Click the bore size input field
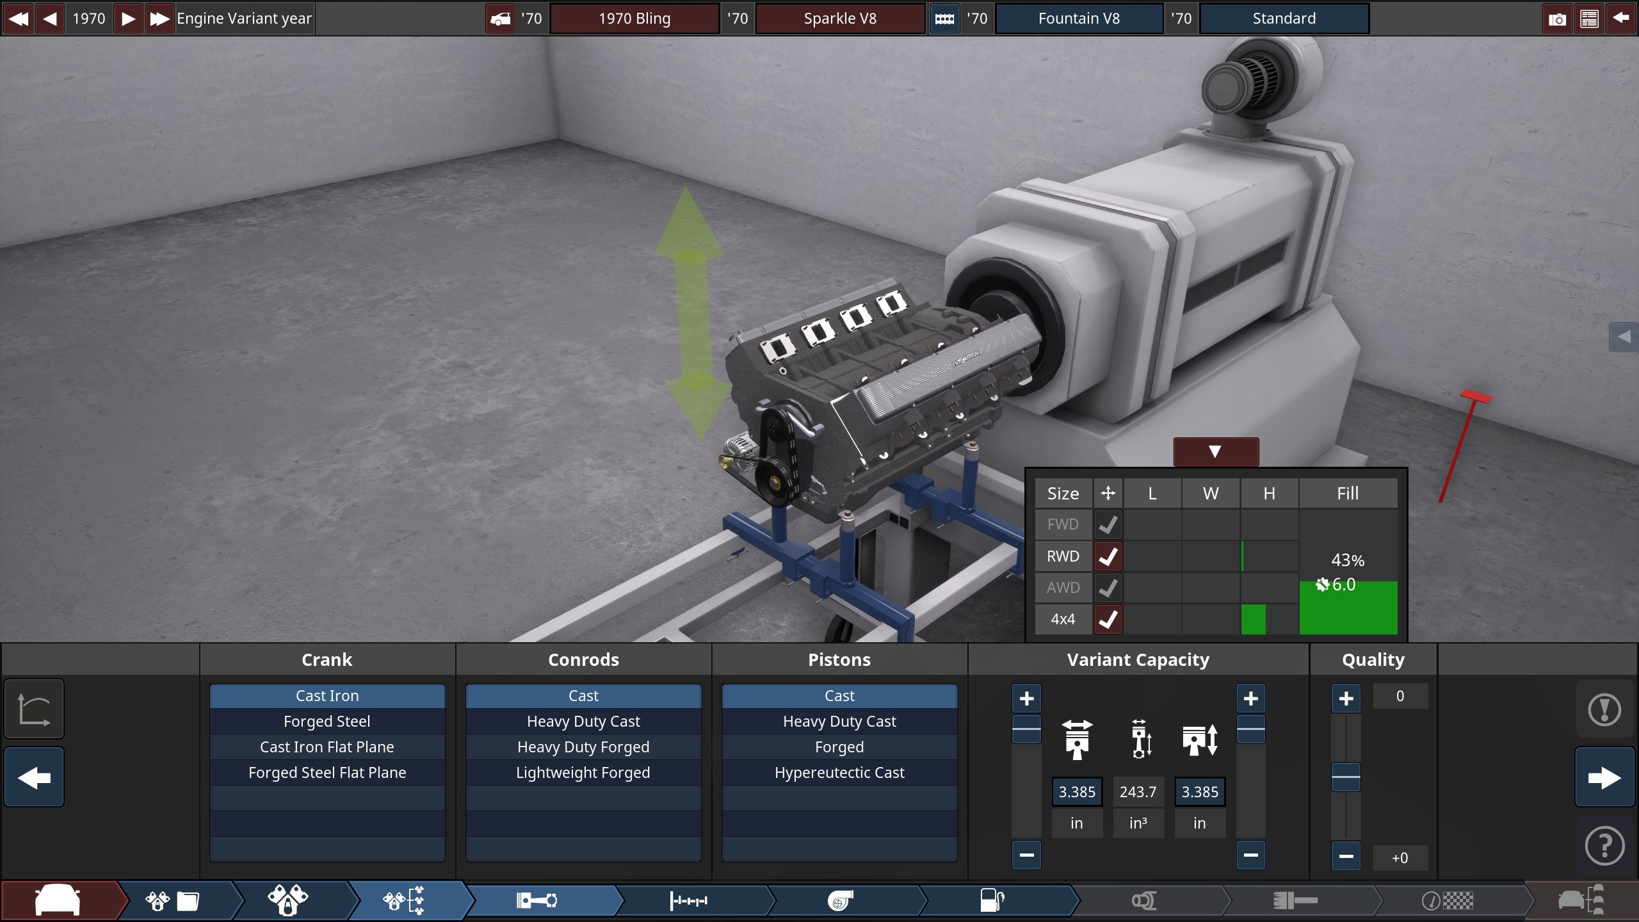1639x922 pixels. (x=1077, y=792)
